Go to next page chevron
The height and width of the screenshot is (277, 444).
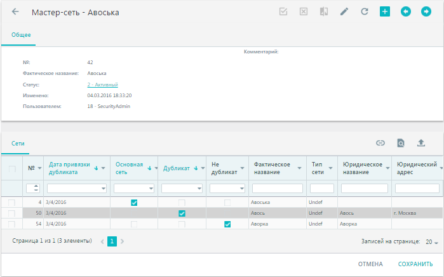click(122, 241)
